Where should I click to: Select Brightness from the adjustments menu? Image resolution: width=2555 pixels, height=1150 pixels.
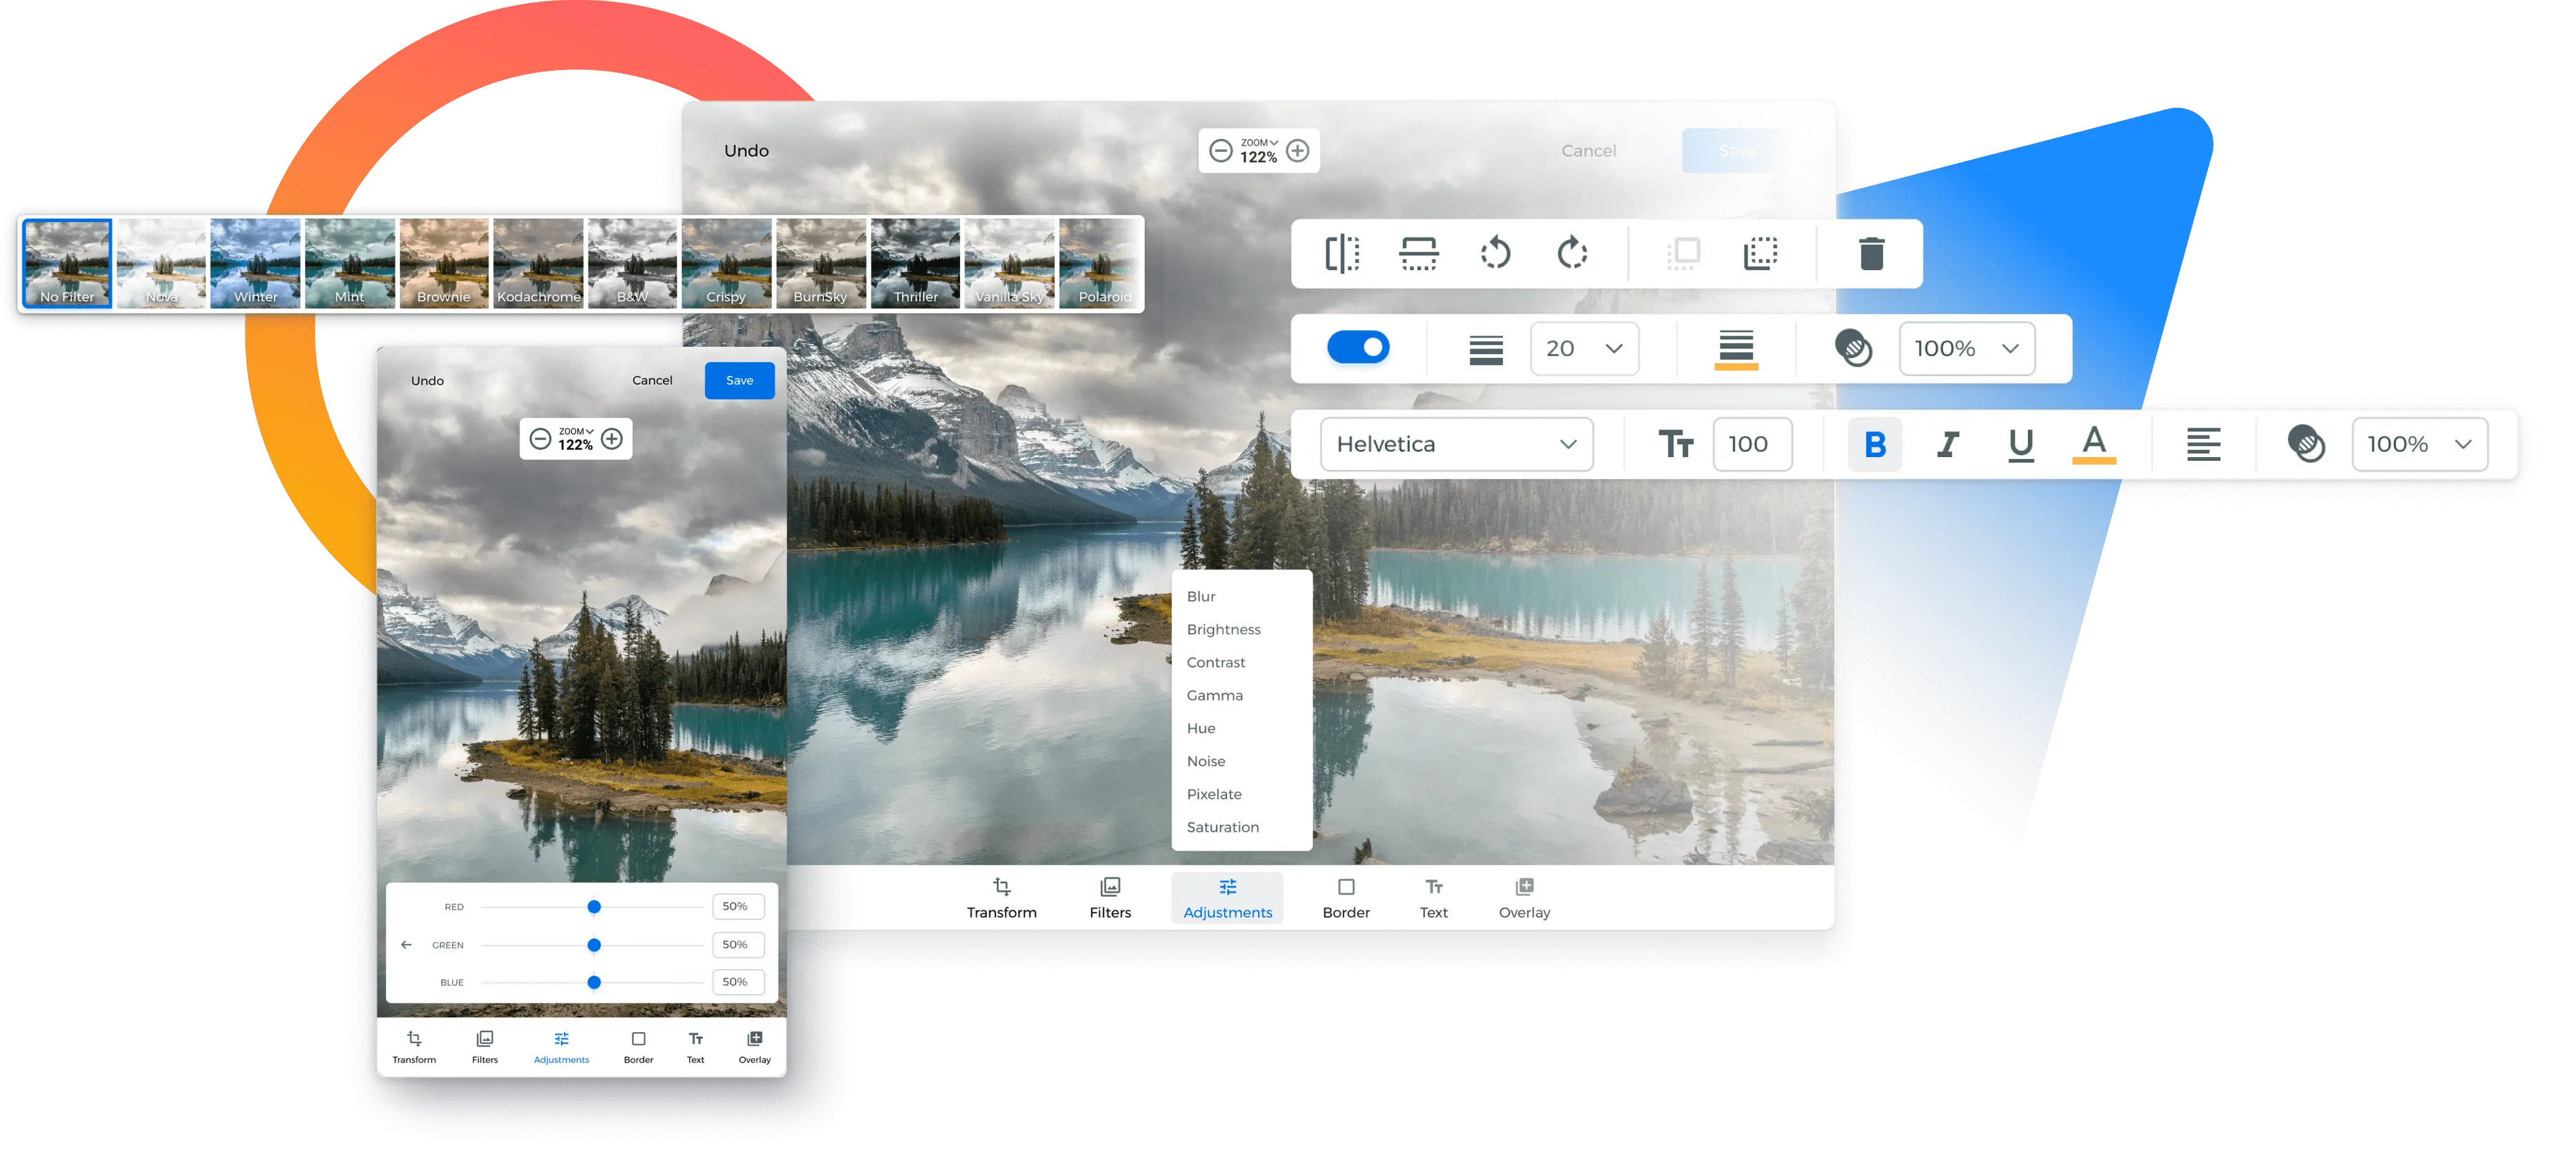click(x=1223, y=629)
